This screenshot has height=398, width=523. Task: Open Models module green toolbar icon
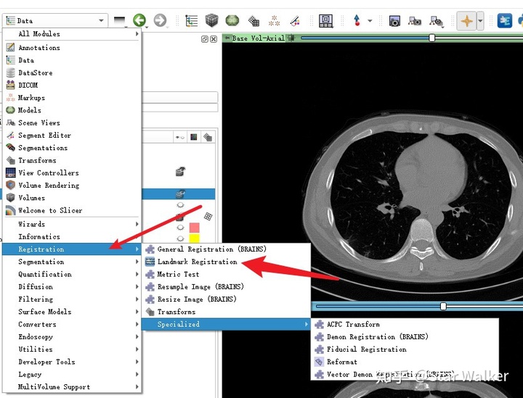pyautogui.click(x=232, y=20)
